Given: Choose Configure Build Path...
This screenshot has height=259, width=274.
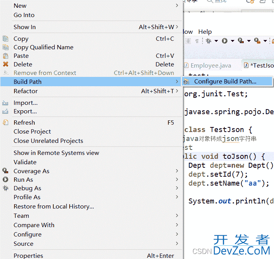Looking at the screenshot, I should pyautogui.click(x=227, y=82).
